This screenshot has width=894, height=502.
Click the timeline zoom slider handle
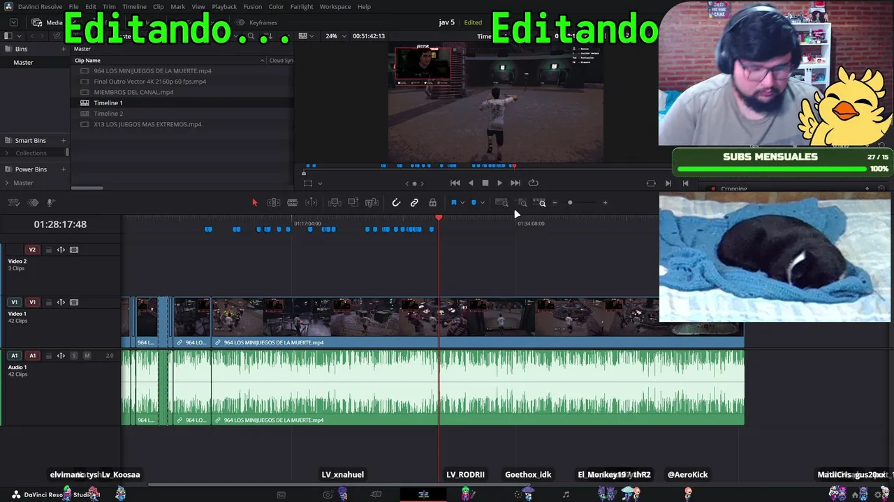(570, 203)
